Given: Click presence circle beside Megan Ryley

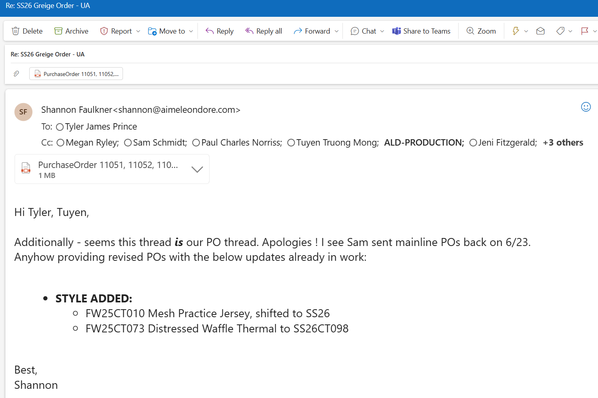Looking at the screenshot, I should tap(60, 143).
